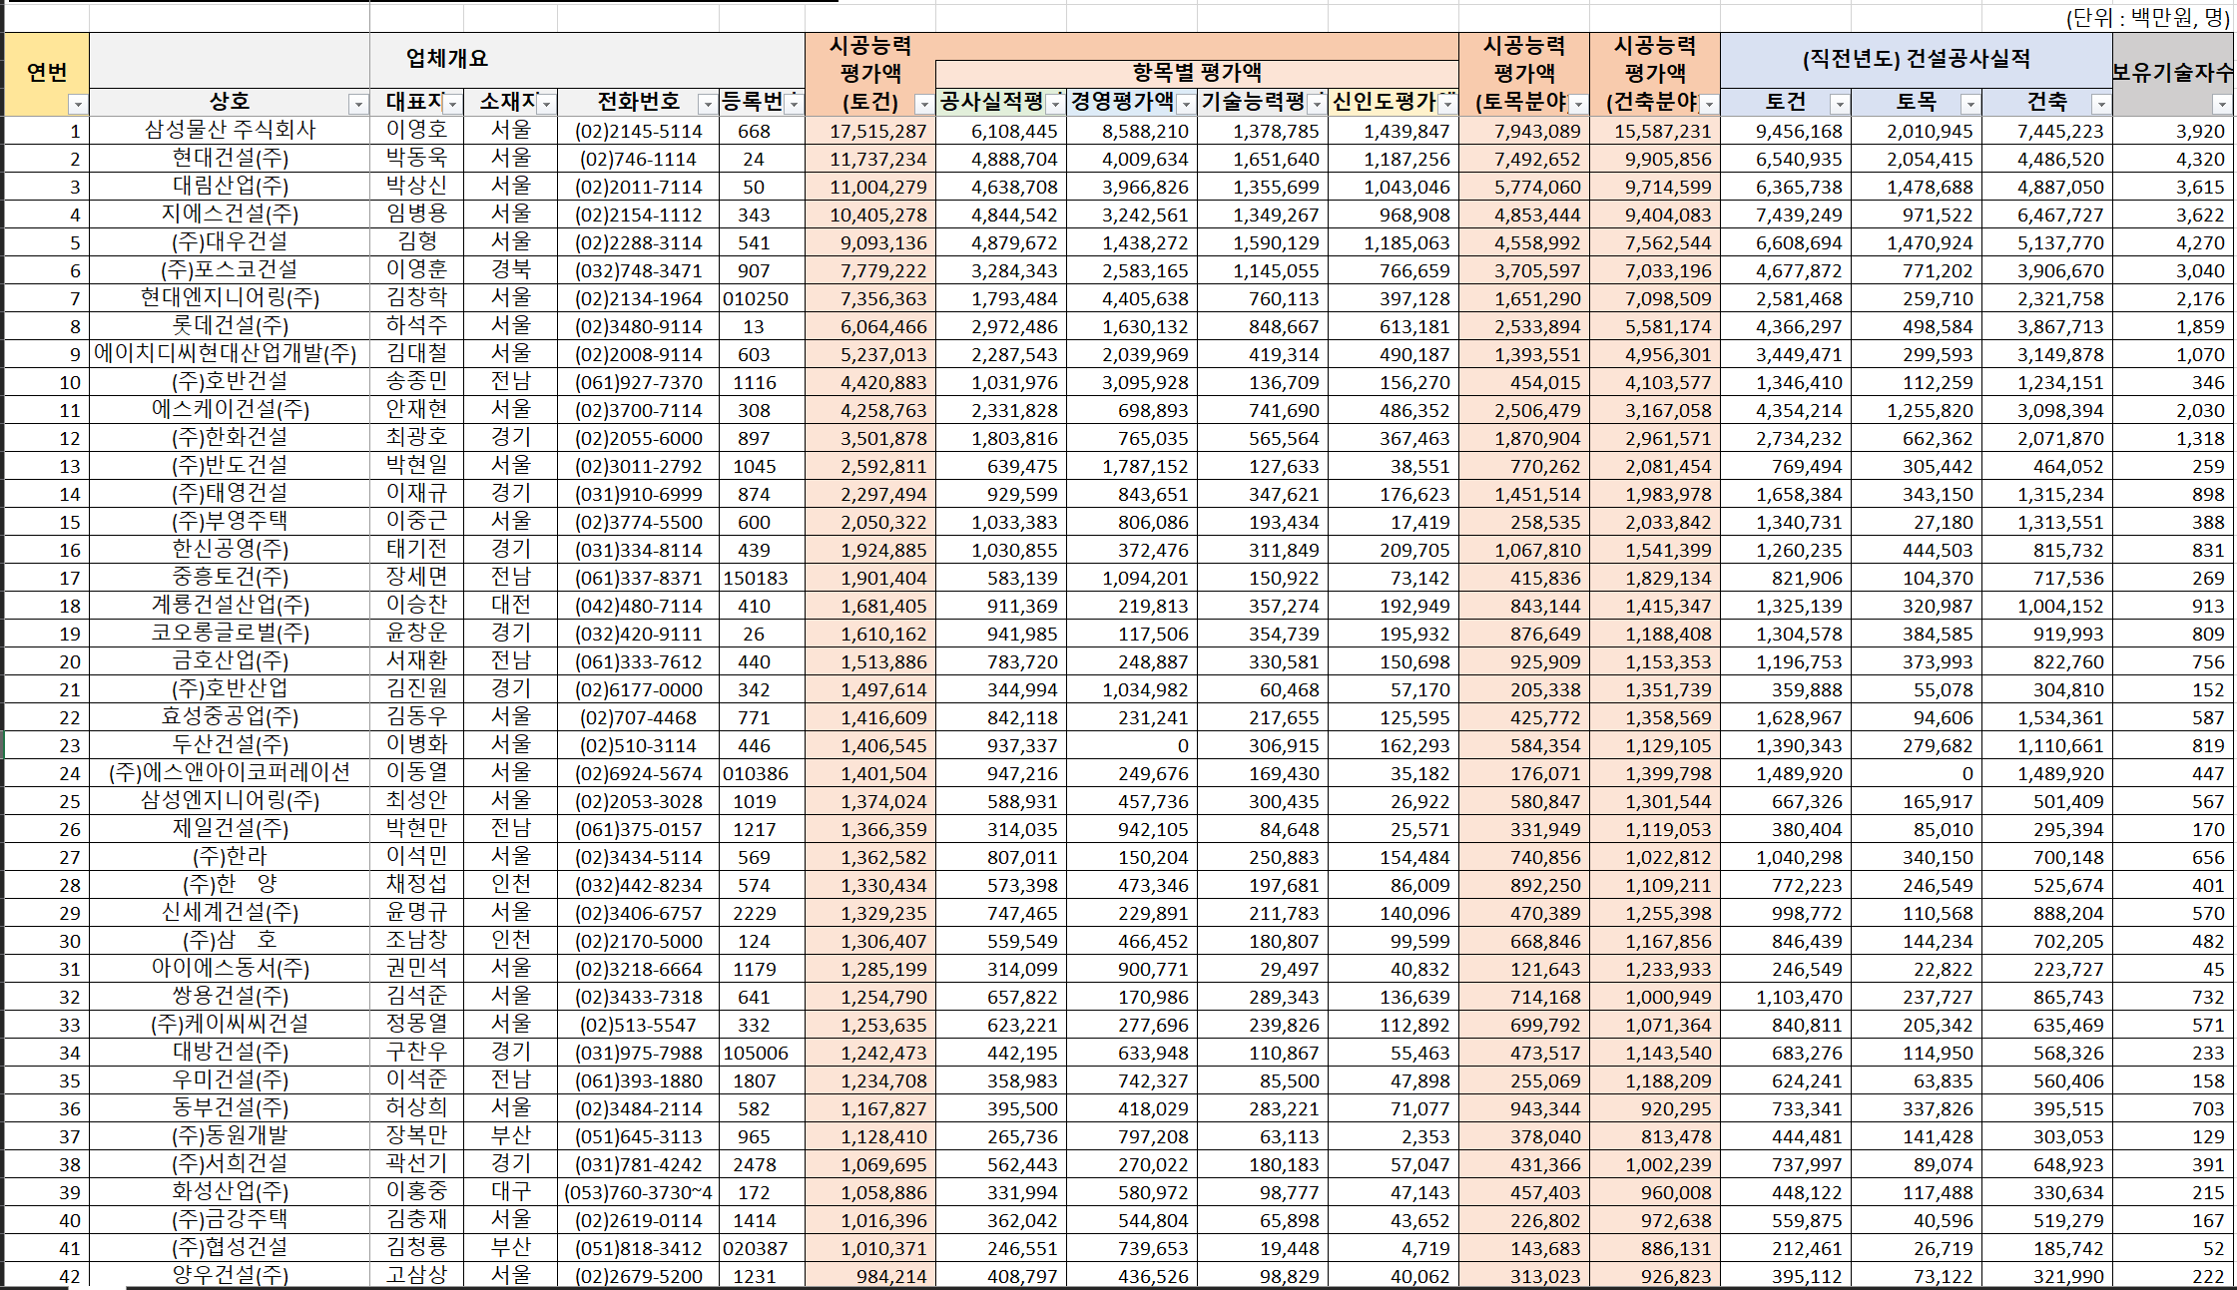
Task: Click phone number (053)760-3730~4
Action: [x=639, y=1192]
